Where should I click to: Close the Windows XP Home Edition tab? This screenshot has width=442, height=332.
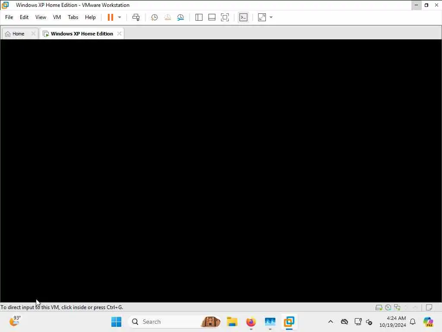point(119,34)
